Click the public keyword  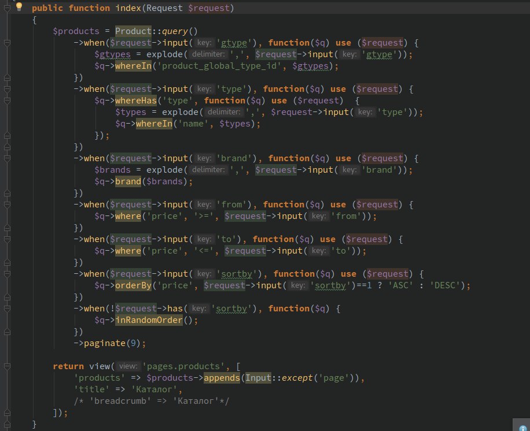47,8
